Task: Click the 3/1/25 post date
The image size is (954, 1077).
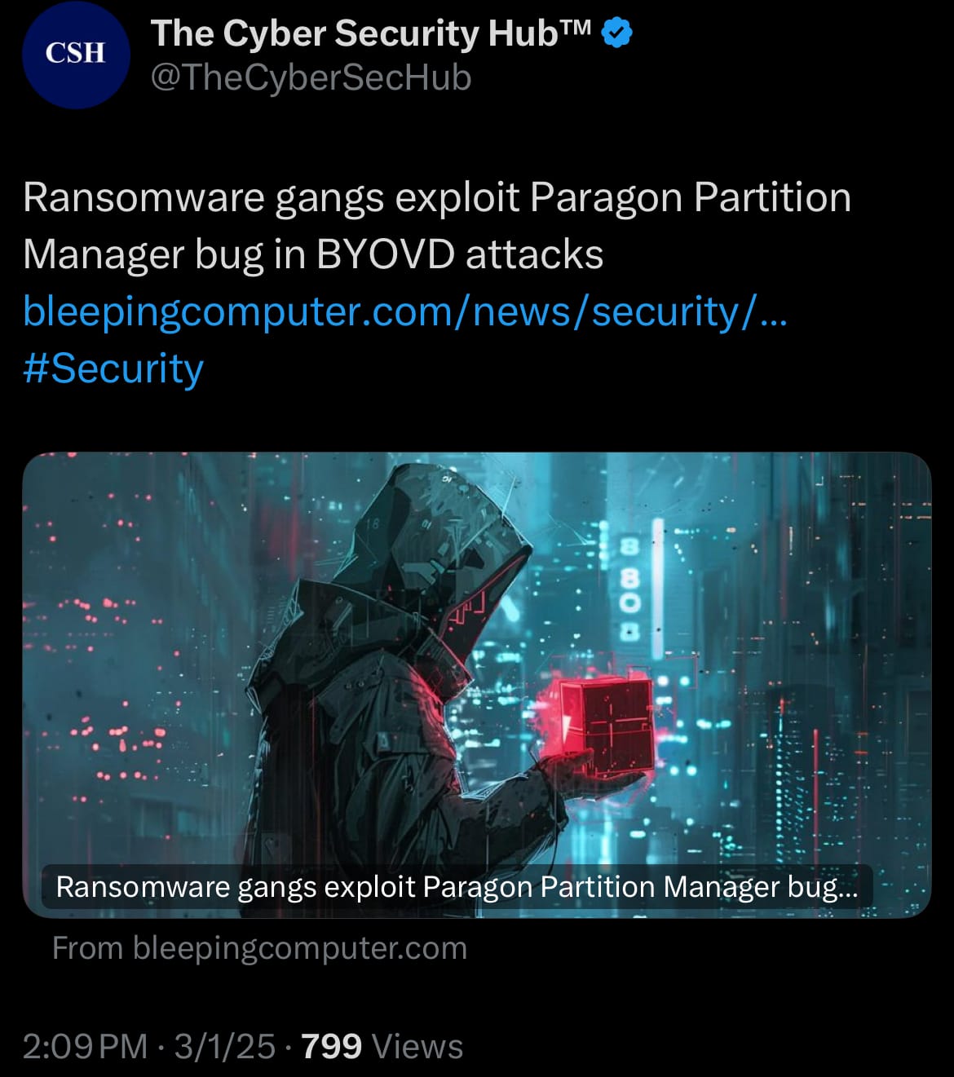Action: pos(225,1046)
